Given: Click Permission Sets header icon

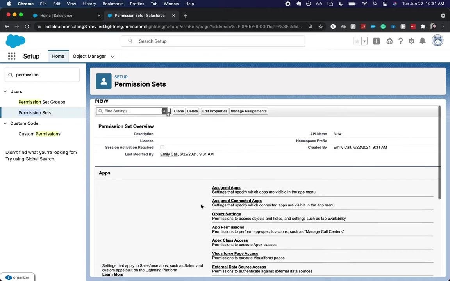Looking at the screenshot, I should coord(104,81).
